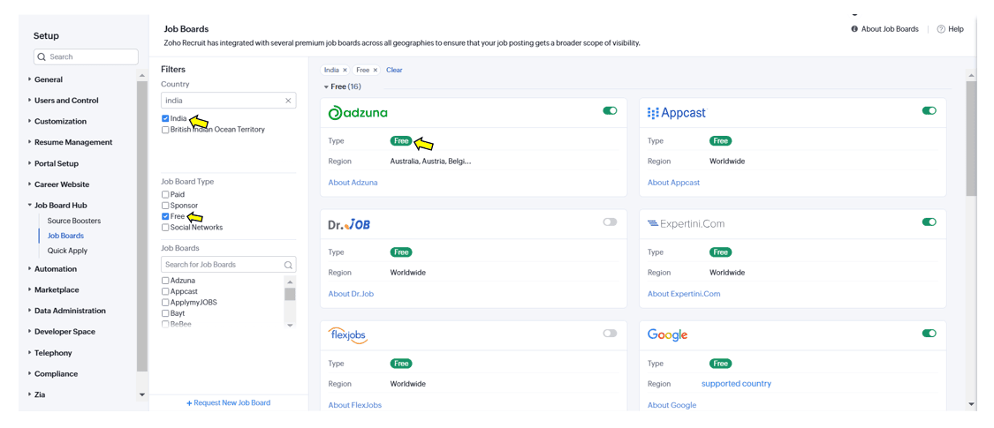The image size is (994, 428).
Task: Collapse the Free (16) group
Action: point(342,86)
